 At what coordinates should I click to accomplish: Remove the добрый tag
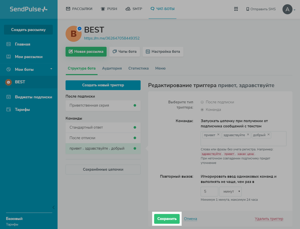(x=268, y=134)
